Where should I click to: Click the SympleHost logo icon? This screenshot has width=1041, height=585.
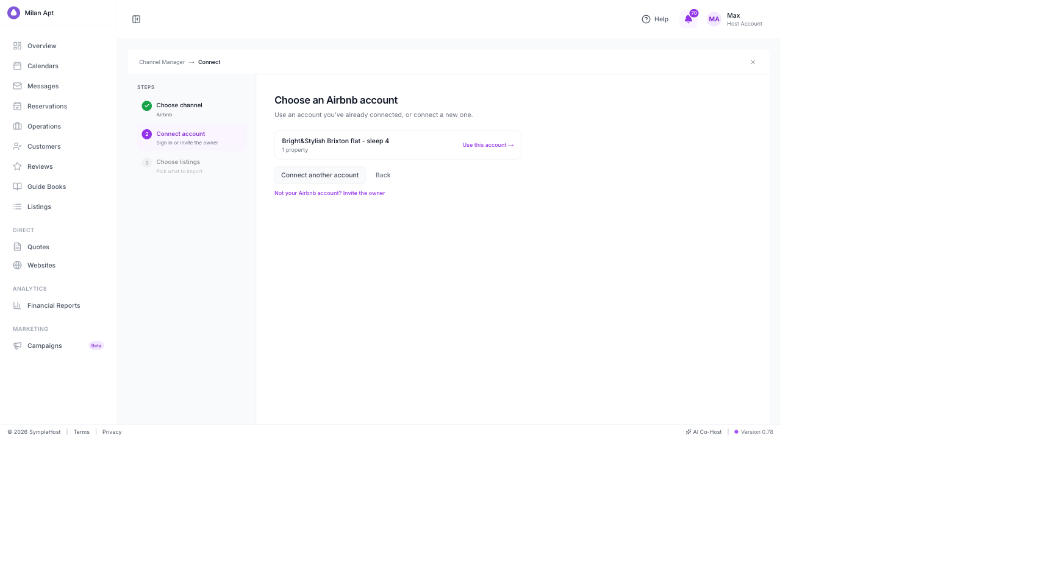13,13
